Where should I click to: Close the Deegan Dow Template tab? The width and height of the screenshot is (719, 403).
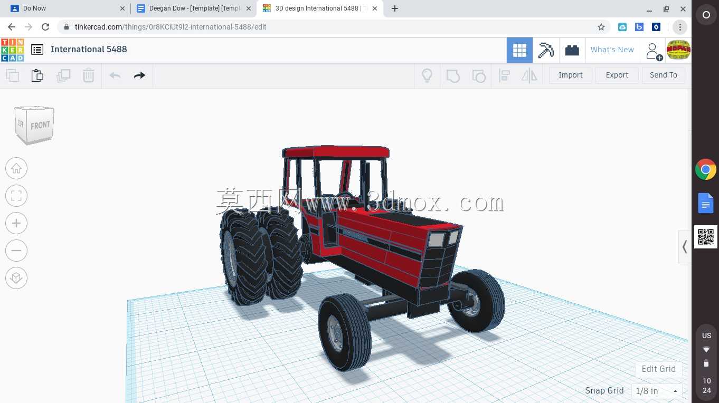[x=249, y=8]
